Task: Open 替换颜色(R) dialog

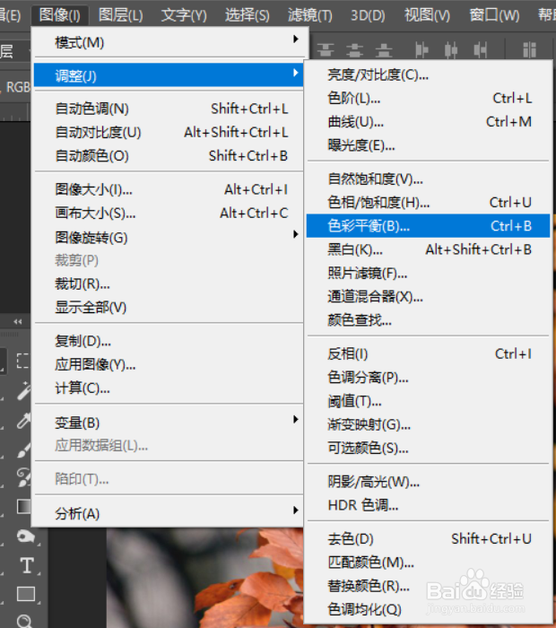Action: (x=429, y=586)
